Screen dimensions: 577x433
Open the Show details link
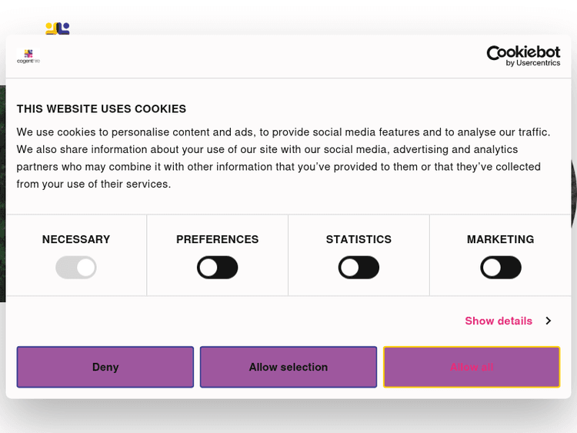click(499, 321)
